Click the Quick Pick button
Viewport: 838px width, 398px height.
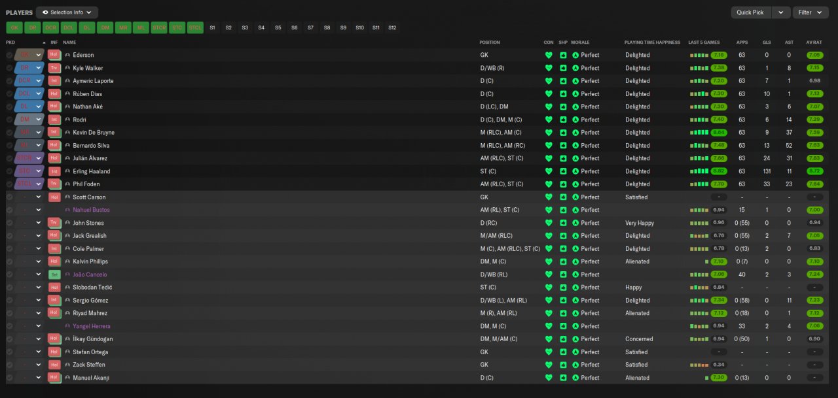750,12
